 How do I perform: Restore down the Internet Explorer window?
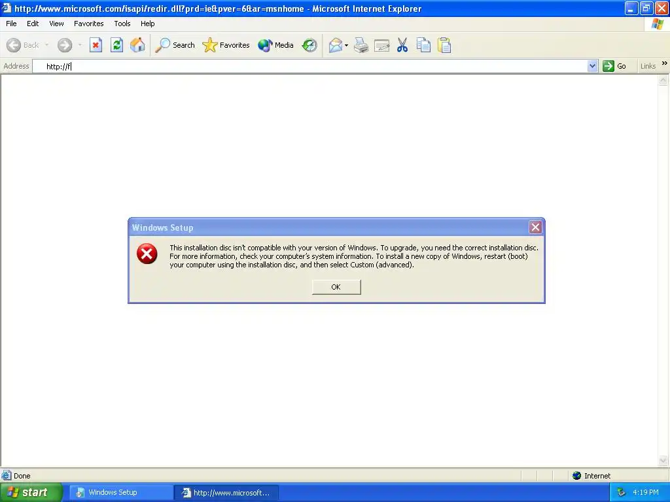pyautogui.click(x=646, y=8)
